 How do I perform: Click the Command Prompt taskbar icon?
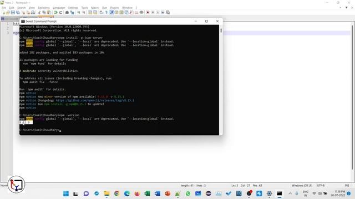(280, 193)
